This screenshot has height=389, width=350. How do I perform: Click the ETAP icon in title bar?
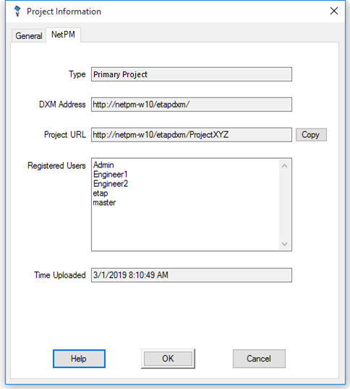point(17,11)
